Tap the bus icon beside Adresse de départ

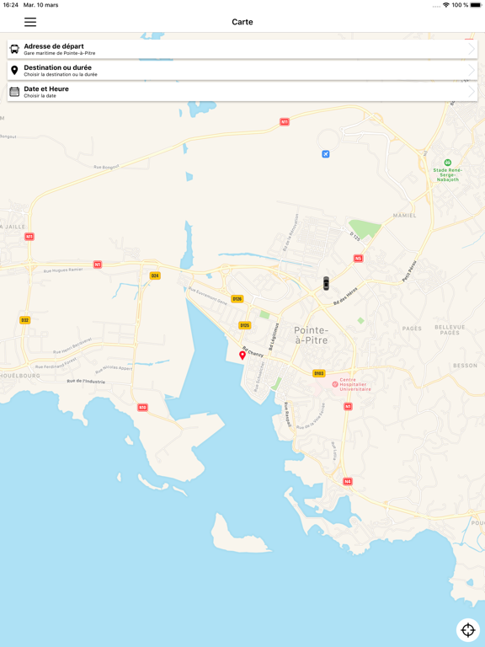[x=14, y=49]
